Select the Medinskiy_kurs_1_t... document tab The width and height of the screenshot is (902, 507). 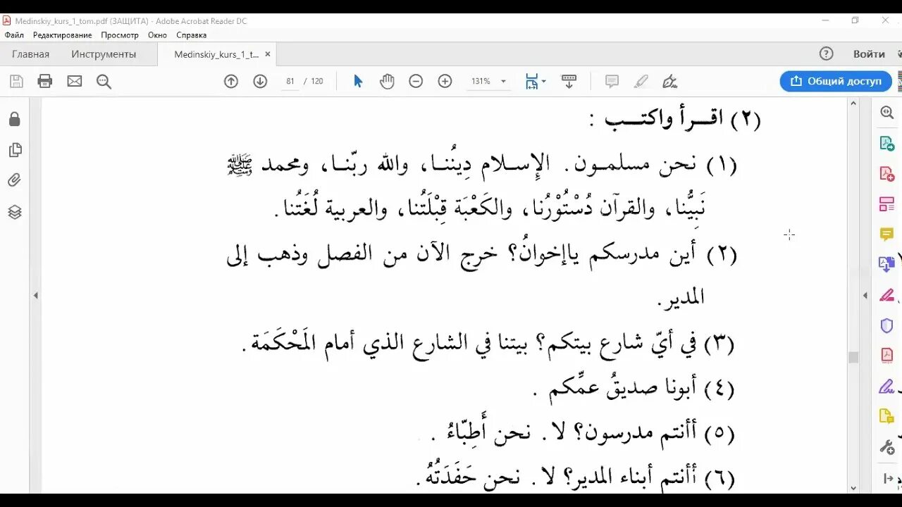[x=216, y=54]
